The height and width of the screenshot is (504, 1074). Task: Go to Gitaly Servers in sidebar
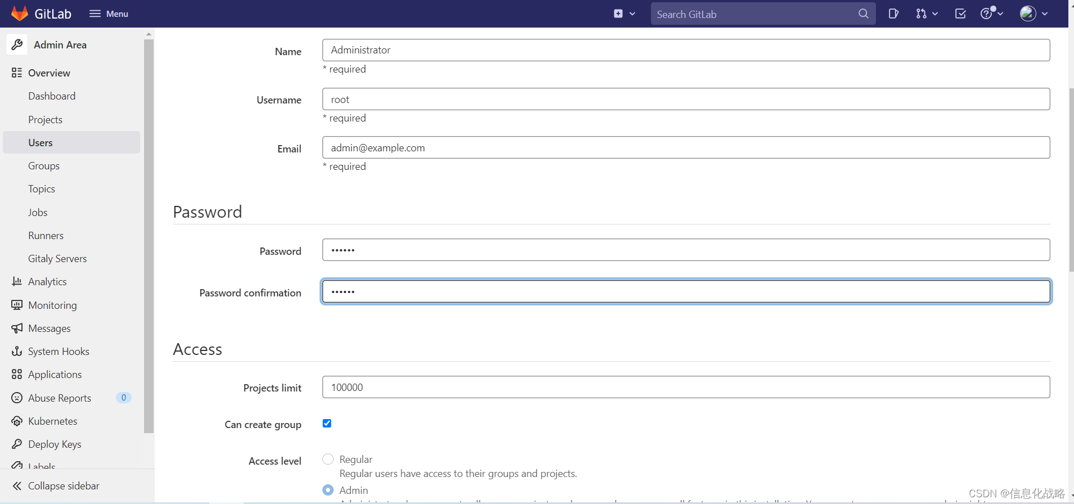(57, 258)
